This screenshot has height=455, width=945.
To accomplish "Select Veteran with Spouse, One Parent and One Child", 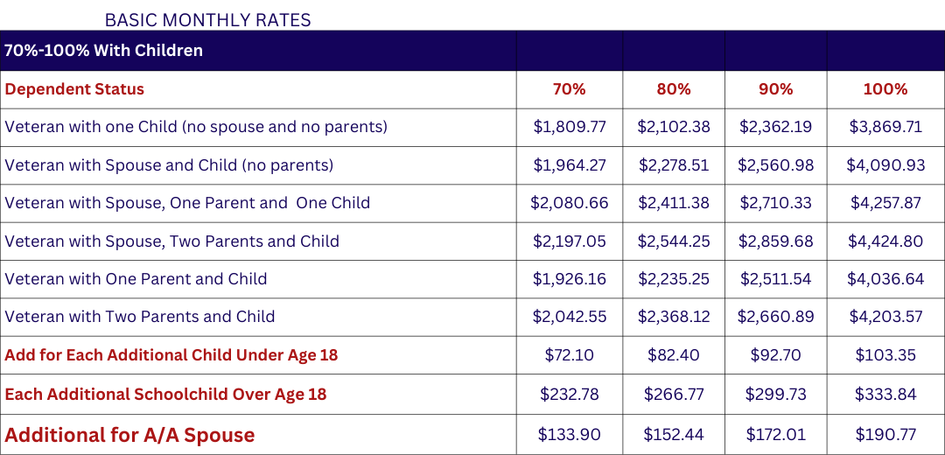I will pyautogui.click(x=187, y=203).
